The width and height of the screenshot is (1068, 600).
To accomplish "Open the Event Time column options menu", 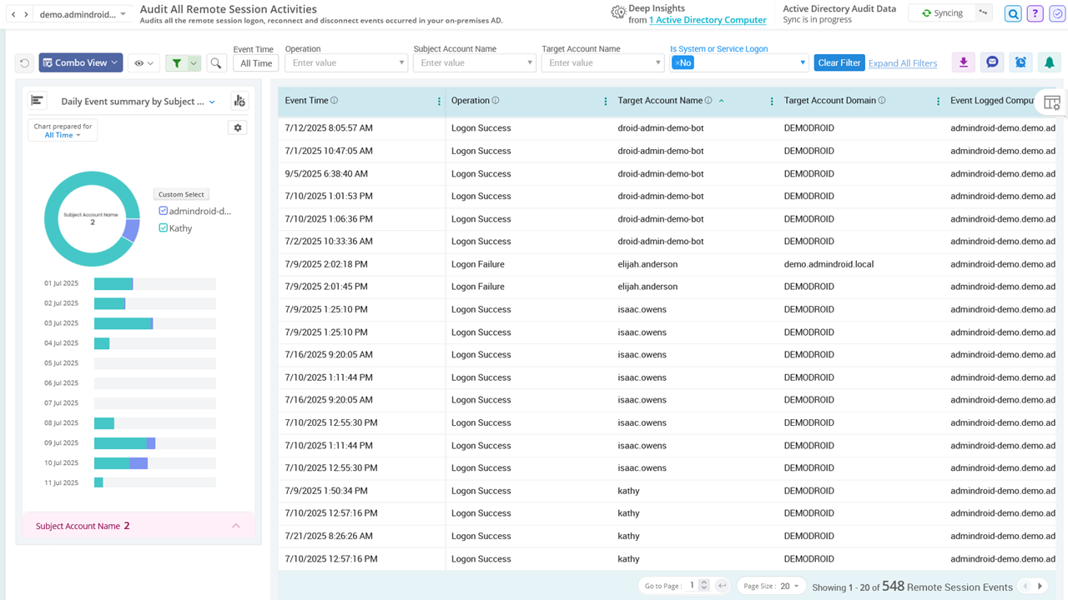I will pos(437,100).
